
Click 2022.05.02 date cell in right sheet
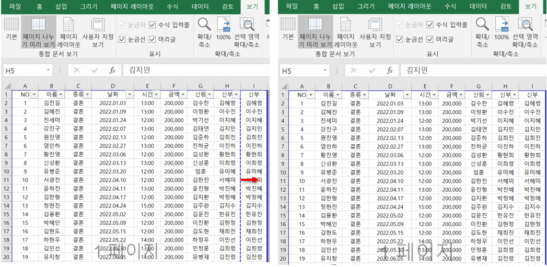click(x=390, y=214)
